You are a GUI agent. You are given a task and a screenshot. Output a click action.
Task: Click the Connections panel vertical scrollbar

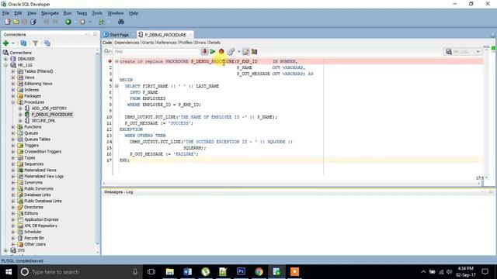[x=97, y=149]
